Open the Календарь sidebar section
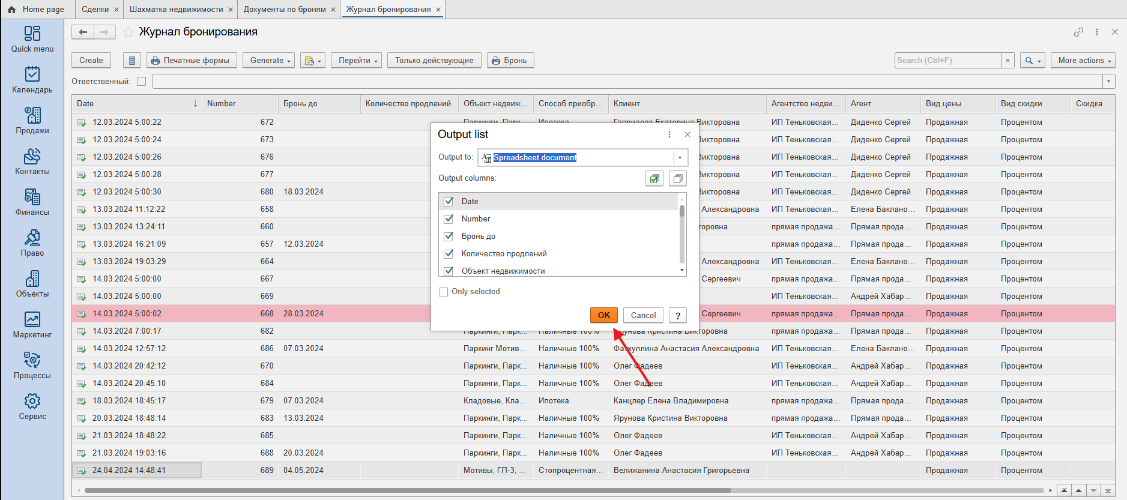Viewport: 1127px width, 500px height. tap(32, 80)
